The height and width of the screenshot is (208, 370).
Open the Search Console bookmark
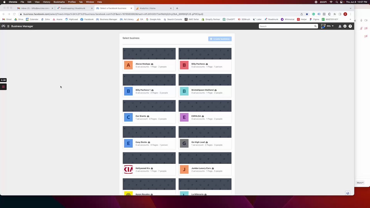(x=173, y=19)
